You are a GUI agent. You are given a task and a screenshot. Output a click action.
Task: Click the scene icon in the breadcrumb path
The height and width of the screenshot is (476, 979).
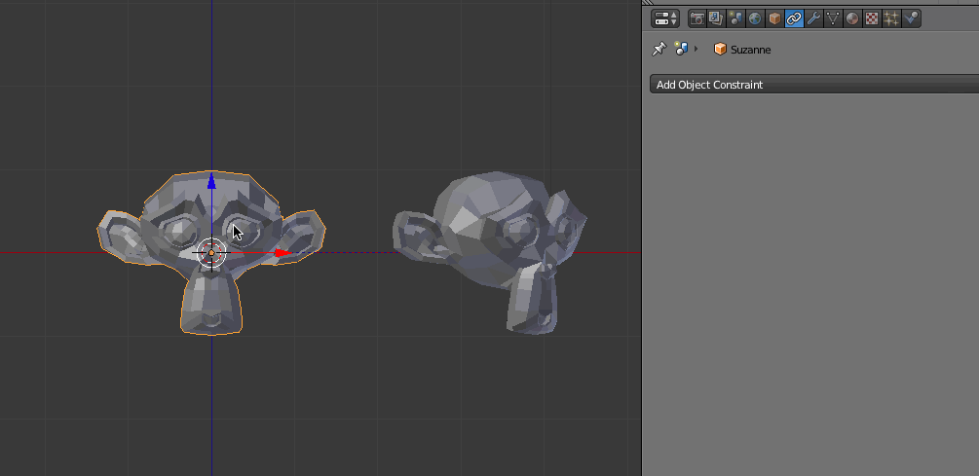(x=681, y=49)
